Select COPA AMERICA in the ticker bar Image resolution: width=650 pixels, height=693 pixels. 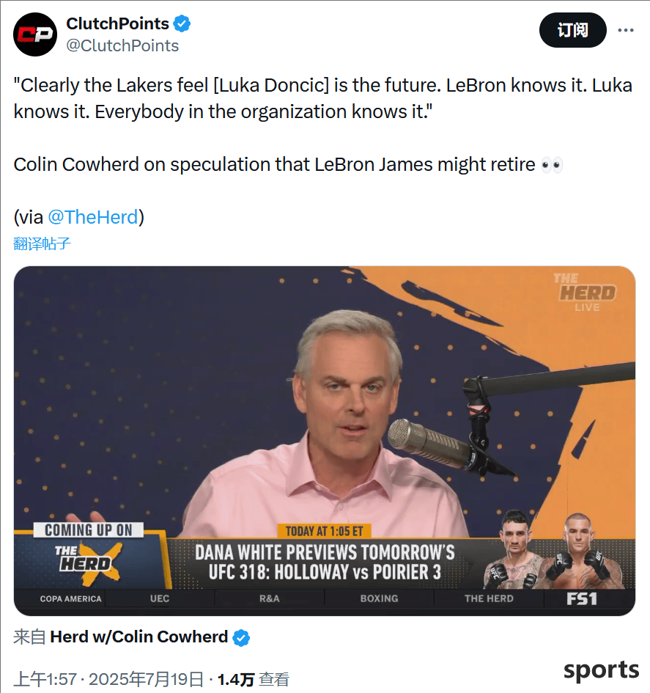click(70, 599)
